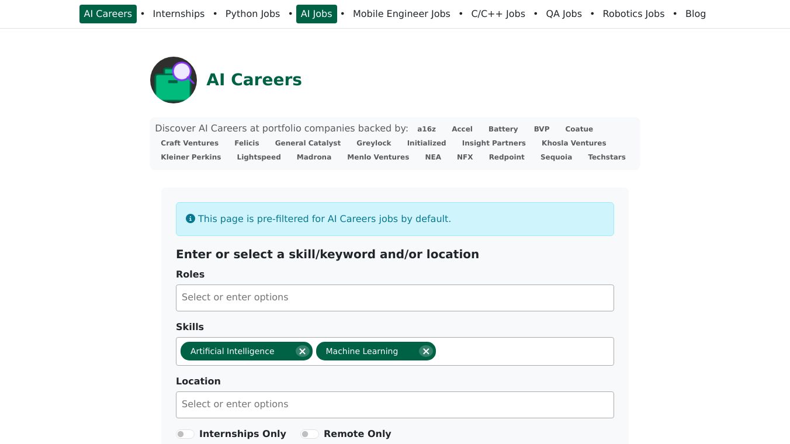
Task: Remove the Machine Learning skill tag
Action: tap(426, 351)
